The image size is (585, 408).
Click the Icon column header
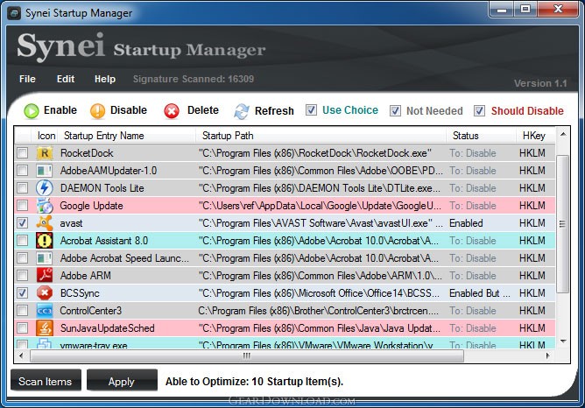click(46, 136)
